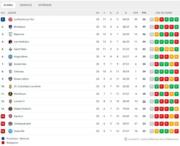Click Lorient II underlined points value 26

pyautogui.click(x=144, y=101)
